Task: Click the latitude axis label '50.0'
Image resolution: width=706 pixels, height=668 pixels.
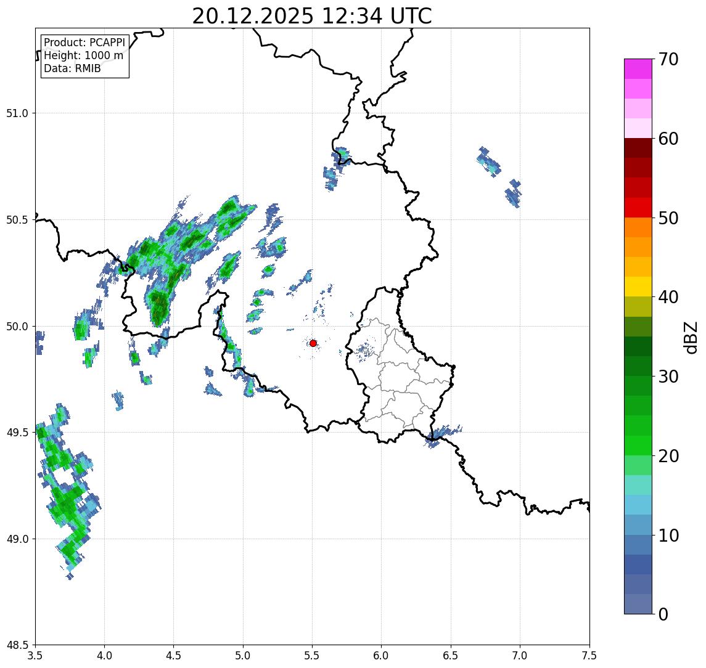Action: pyautogui.click(x=17, y=327)
